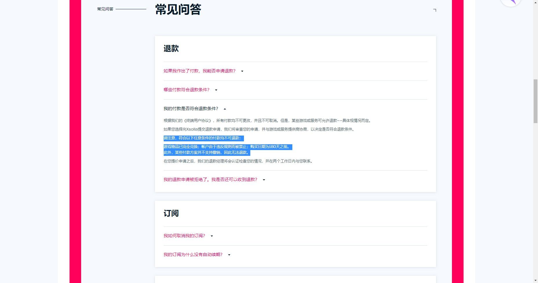Click the Xsolla logo icon
Image resolution: width=538 pixels, height=283 pixels.
[511, 2]
